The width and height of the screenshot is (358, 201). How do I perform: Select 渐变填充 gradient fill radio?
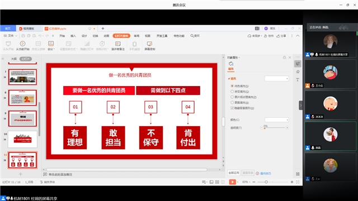point(232,92)
